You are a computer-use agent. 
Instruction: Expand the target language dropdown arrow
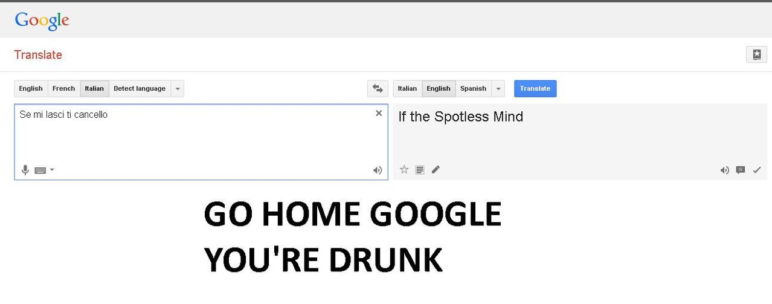pyautogui.click(x=498, y=89)
